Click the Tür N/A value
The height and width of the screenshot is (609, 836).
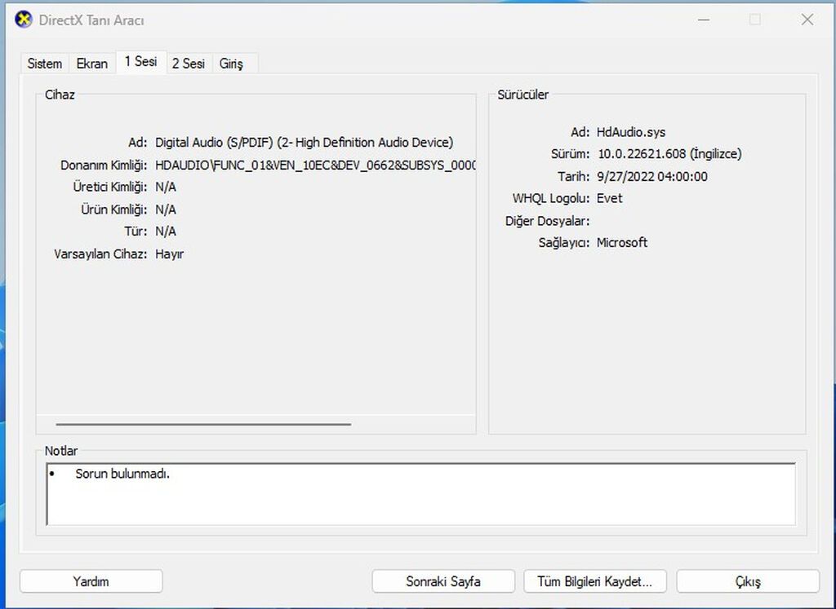(x=165, y=231)
